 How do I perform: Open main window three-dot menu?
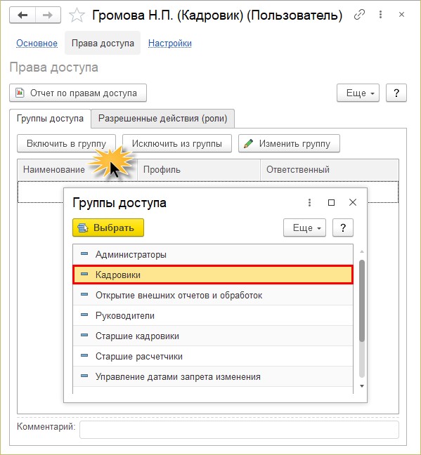click(380, 15)
